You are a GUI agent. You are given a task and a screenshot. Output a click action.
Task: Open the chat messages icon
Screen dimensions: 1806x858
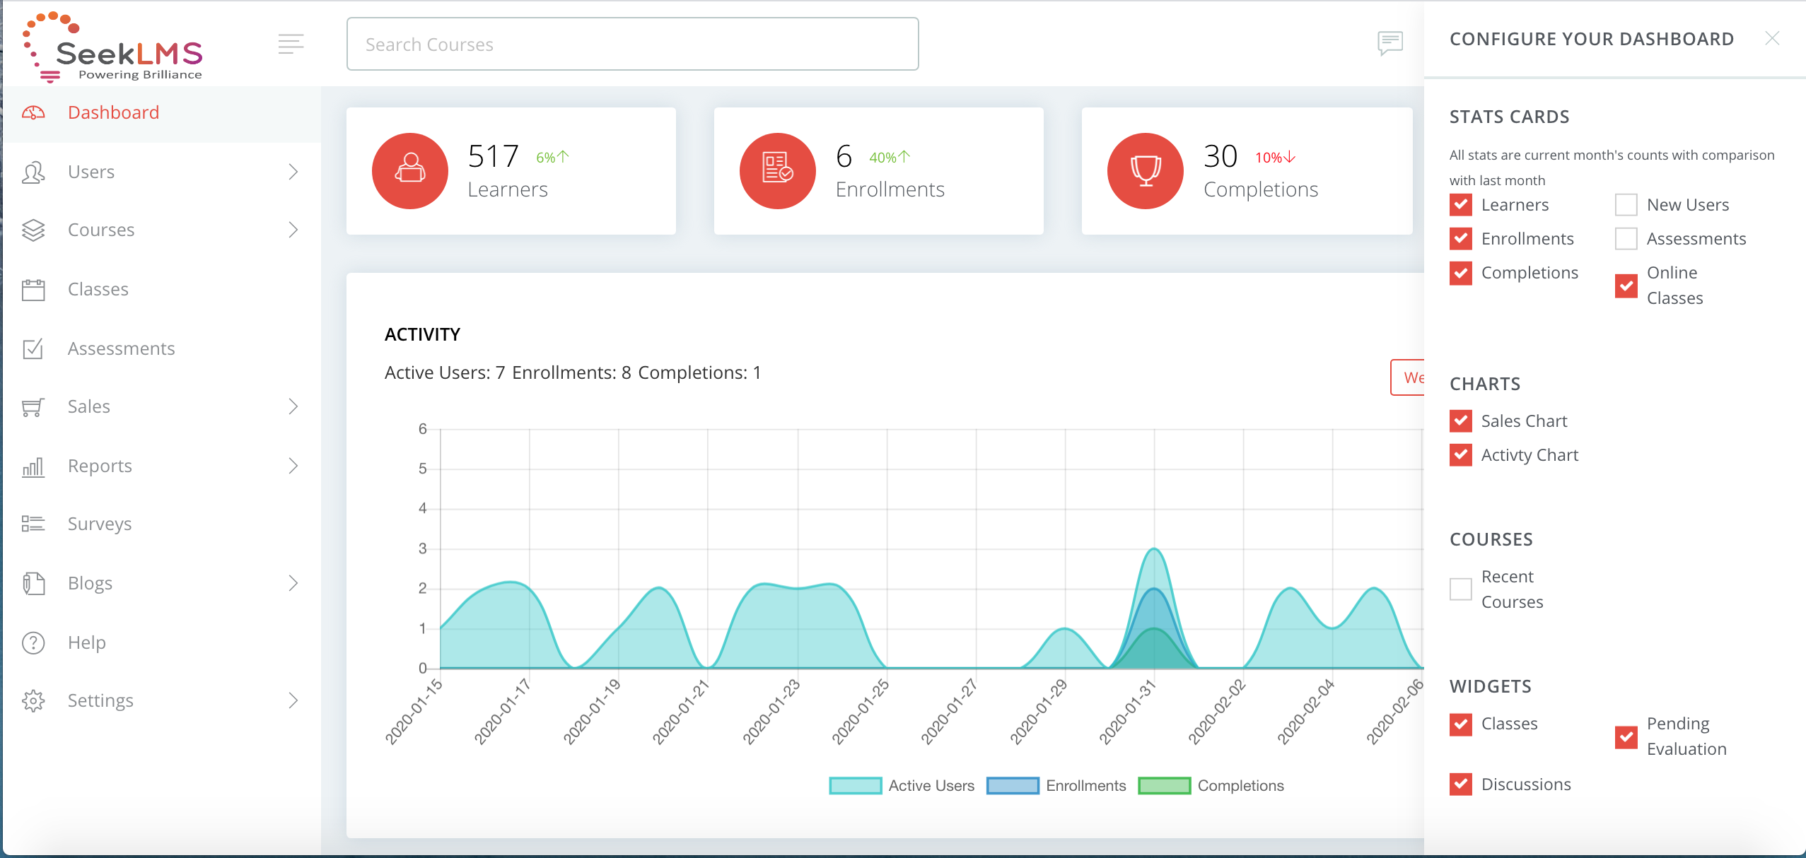[1390, 43]
